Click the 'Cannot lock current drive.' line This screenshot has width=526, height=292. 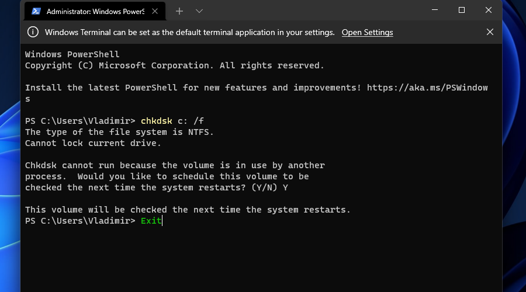[x=93, y=143]
